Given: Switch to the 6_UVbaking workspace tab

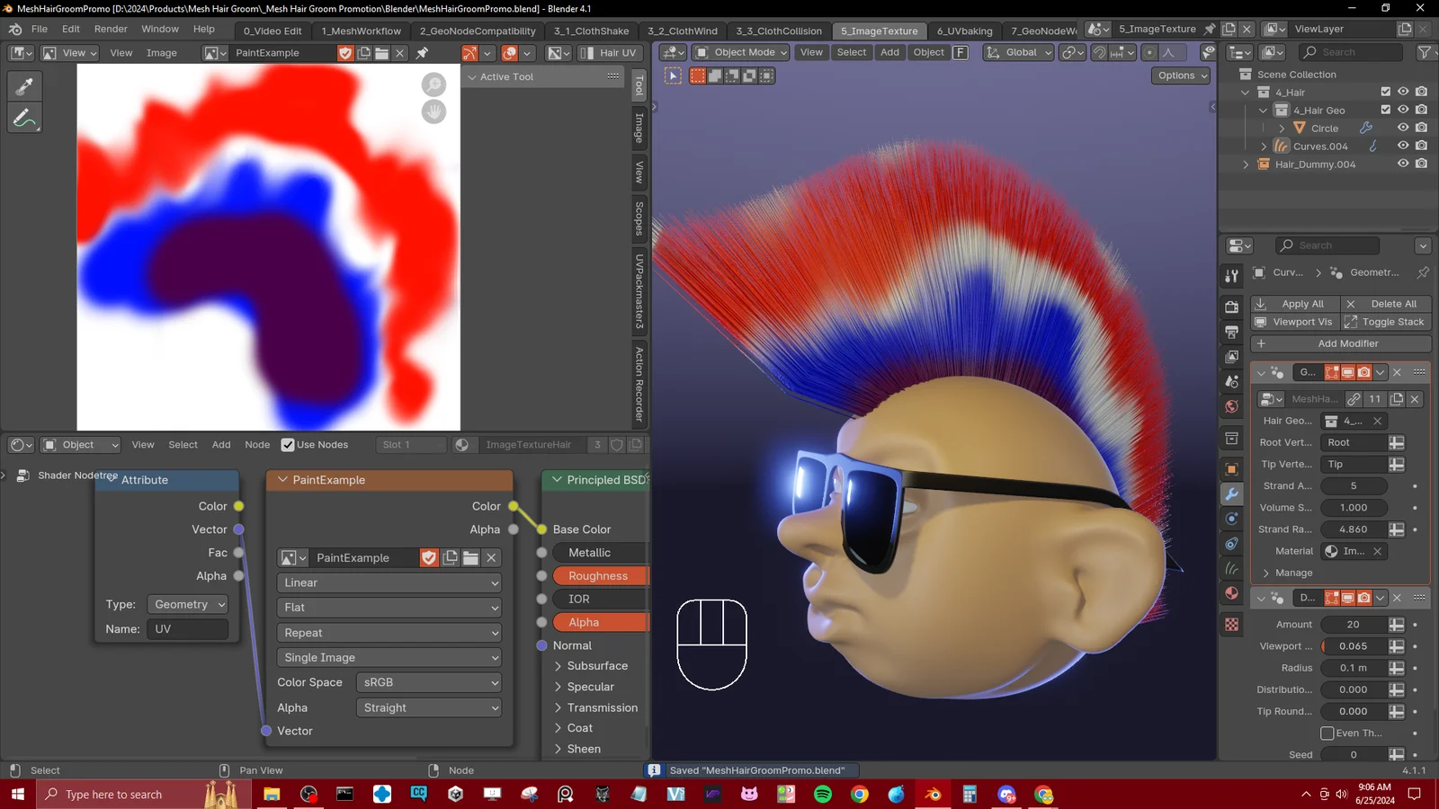Looking at the screenshot, I should point(964,31).
